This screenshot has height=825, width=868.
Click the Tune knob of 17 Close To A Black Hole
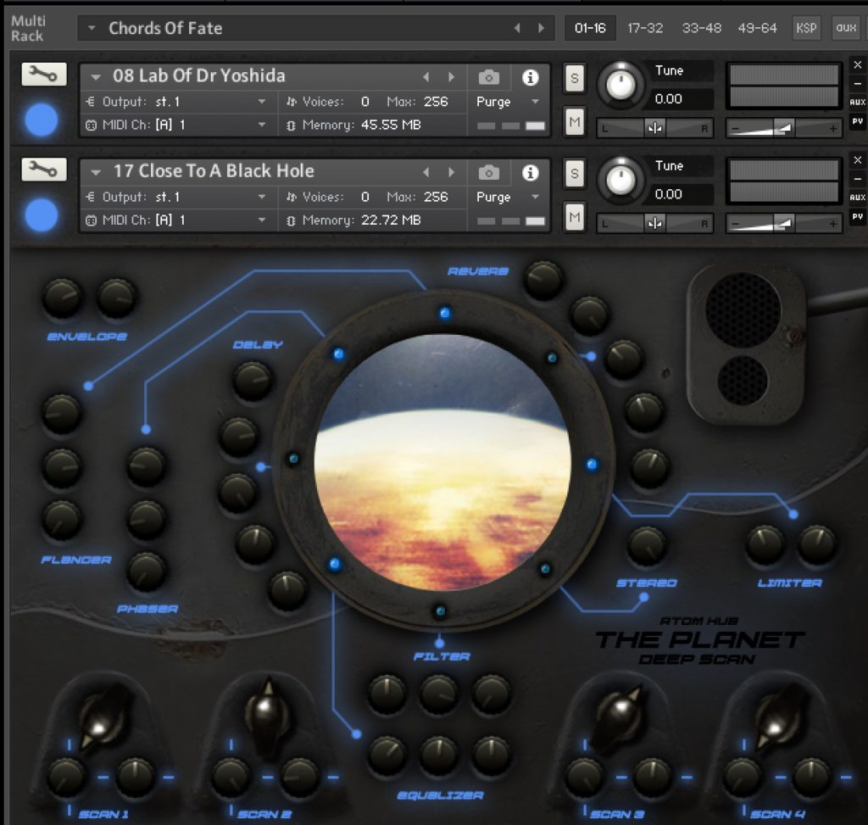click(620, 180)
